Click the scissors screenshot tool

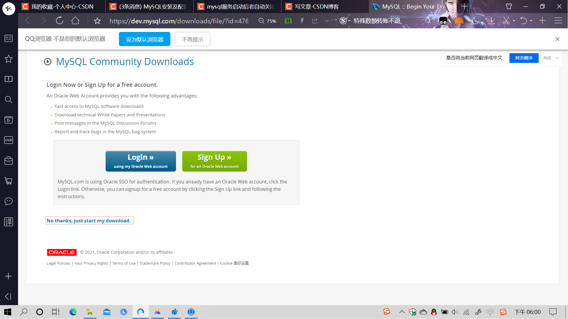point(506,21)
